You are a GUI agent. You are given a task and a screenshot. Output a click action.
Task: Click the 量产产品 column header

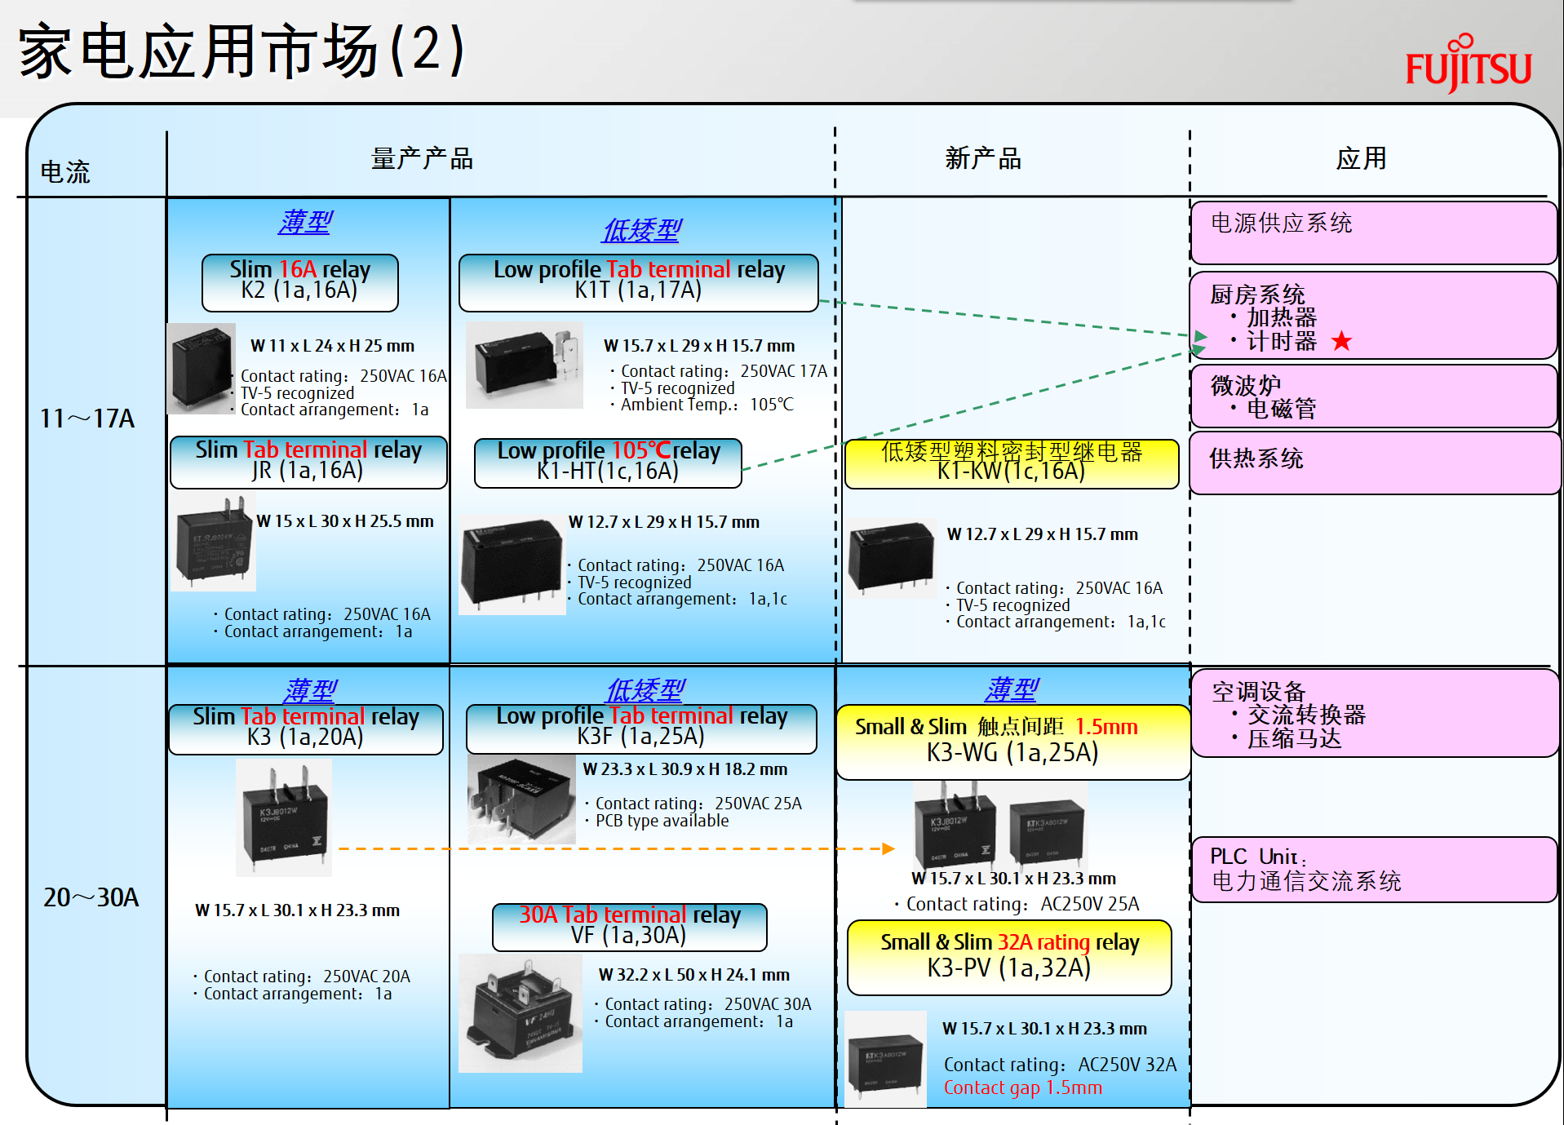point(423,158)
